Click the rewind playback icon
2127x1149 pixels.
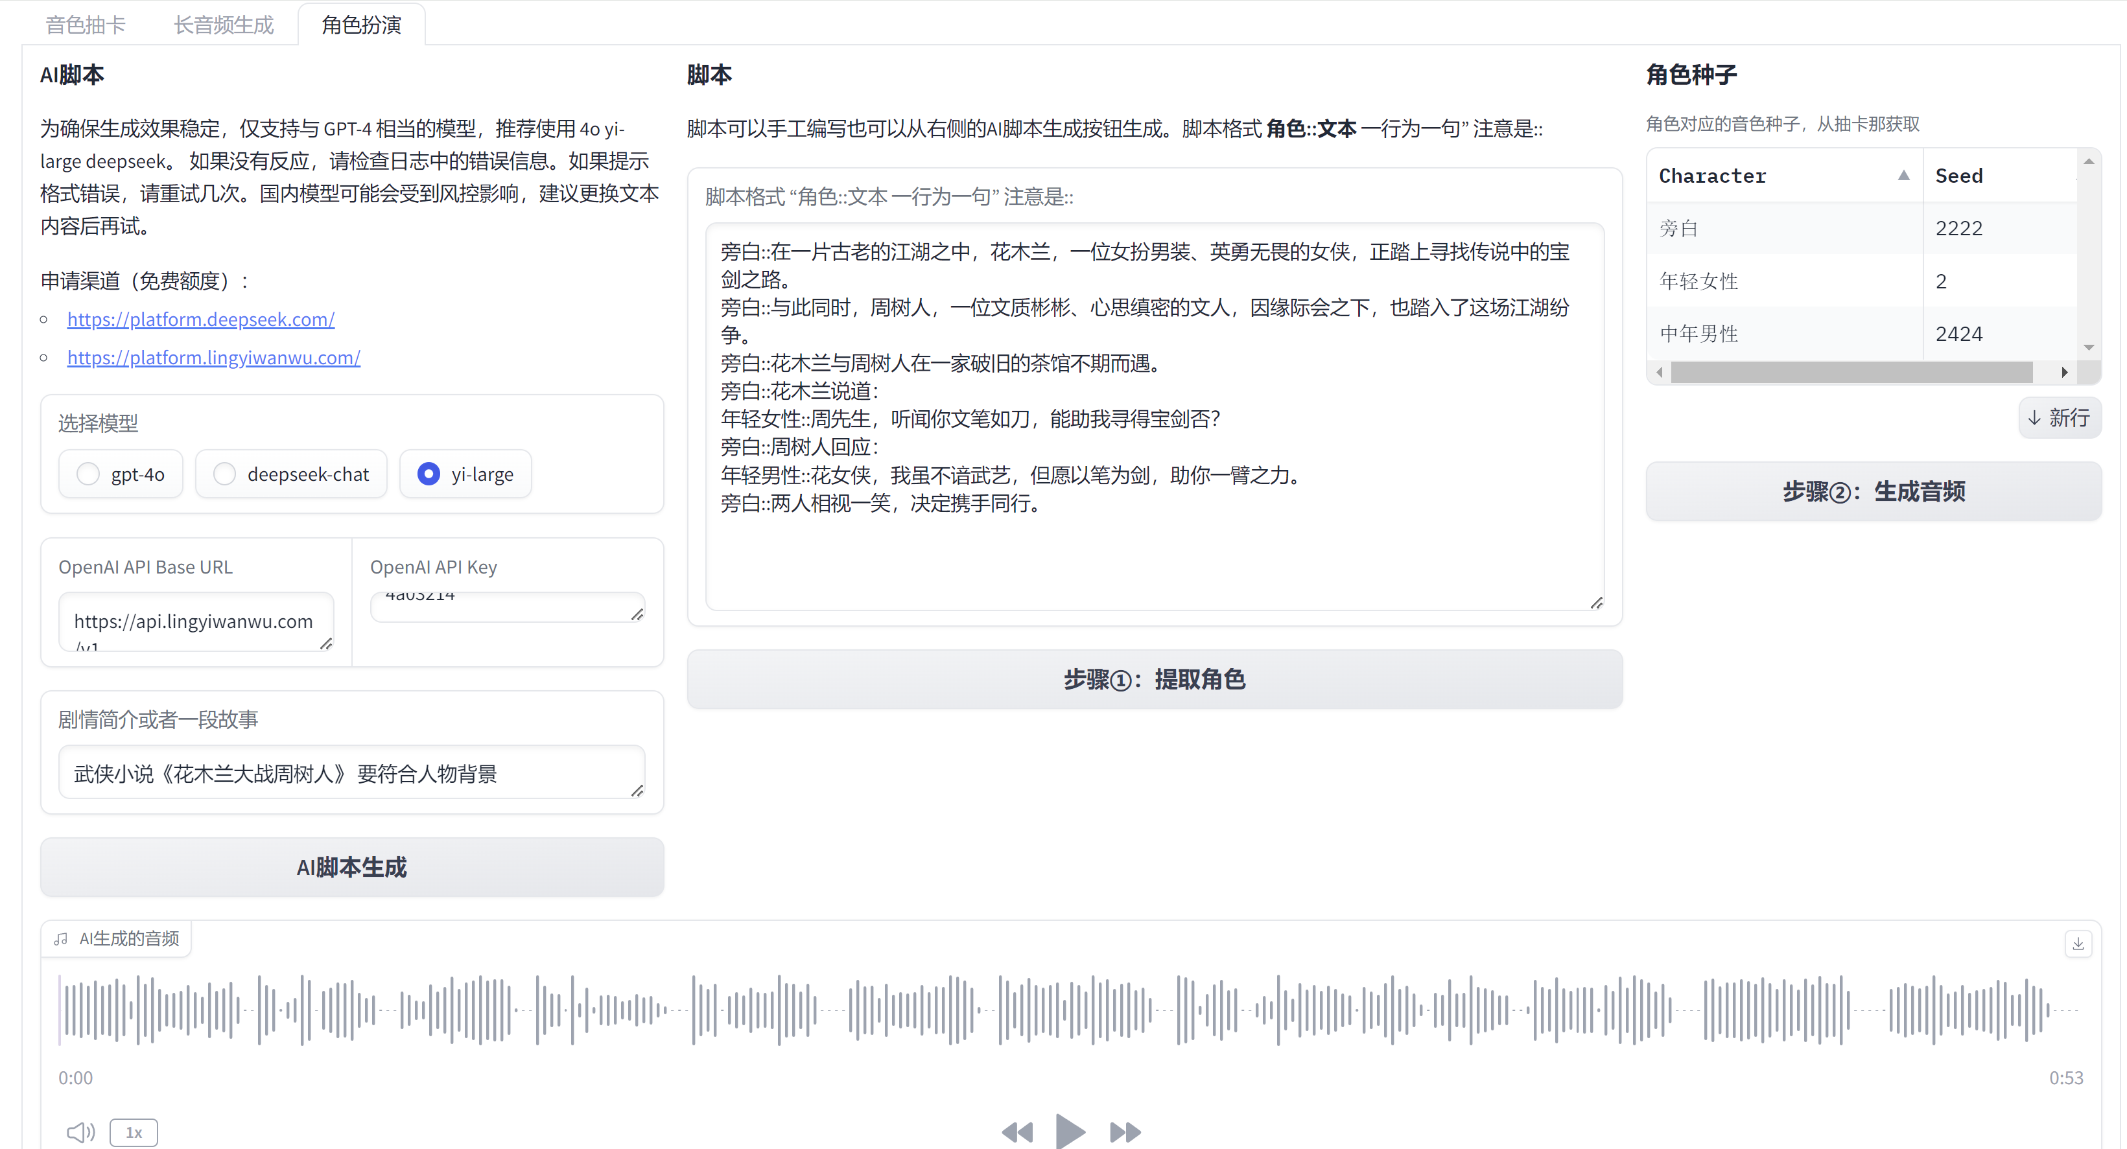tap(1017, 1132)
